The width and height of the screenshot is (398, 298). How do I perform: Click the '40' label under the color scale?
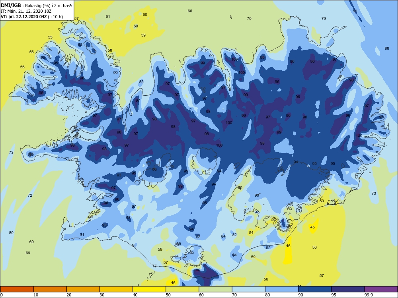point(135,295)
